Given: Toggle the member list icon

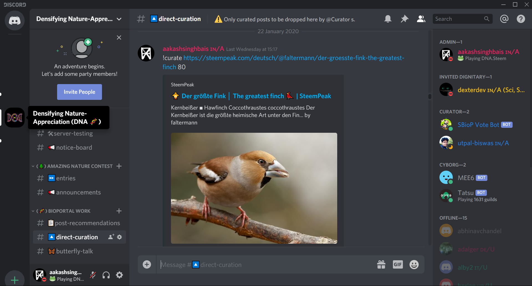Looking at the screenshot, I should [421, 19].
